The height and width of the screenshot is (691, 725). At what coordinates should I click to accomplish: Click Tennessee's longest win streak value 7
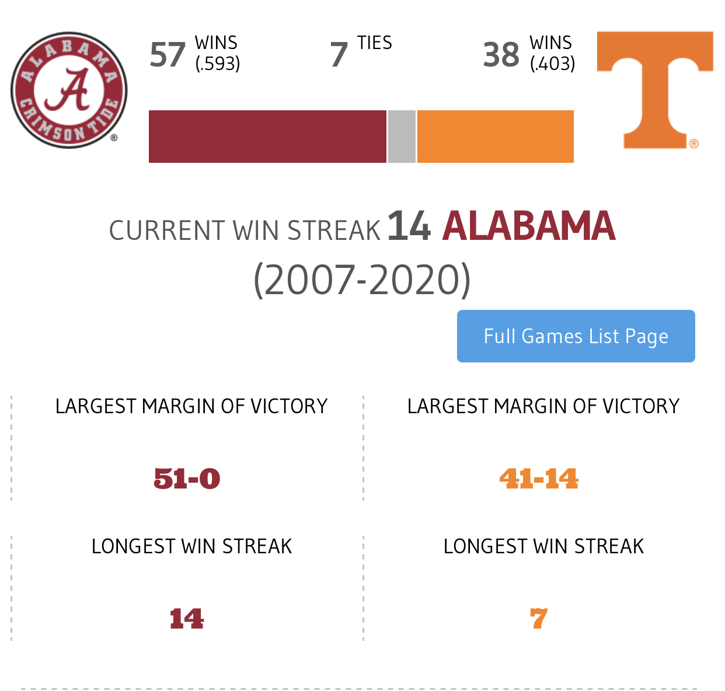tap(539, 619)
